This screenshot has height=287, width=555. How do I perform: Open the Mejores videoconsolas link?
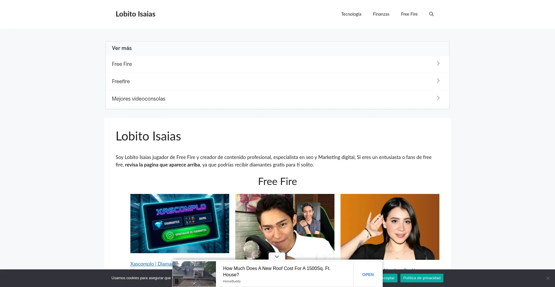(138, 99)
